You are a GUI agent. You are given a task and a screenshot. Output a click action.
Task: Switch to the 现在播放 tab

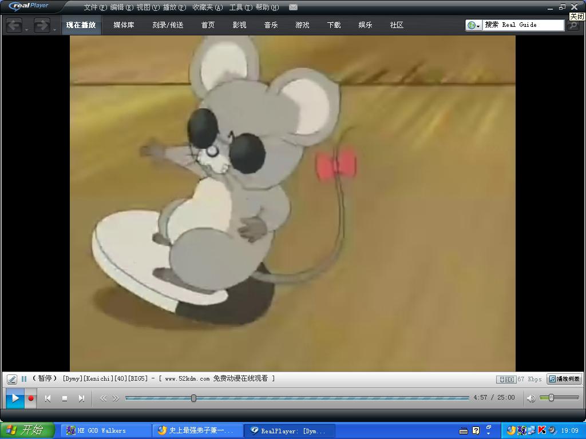(81, 25)
